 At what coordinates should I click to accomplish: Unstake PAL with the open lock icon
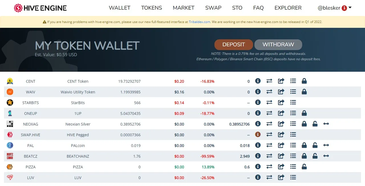pos(315,145)
